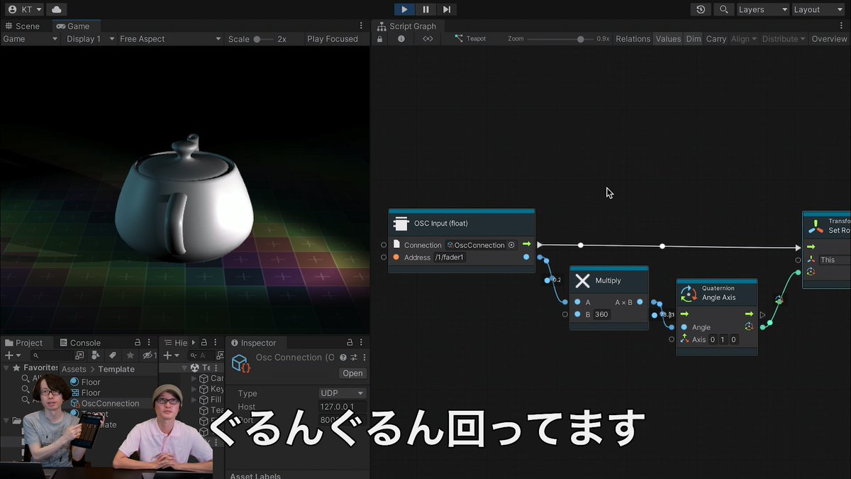Click the OscConnection object field in node
This screenshot has width=851, height=479.
coord(481,245)
